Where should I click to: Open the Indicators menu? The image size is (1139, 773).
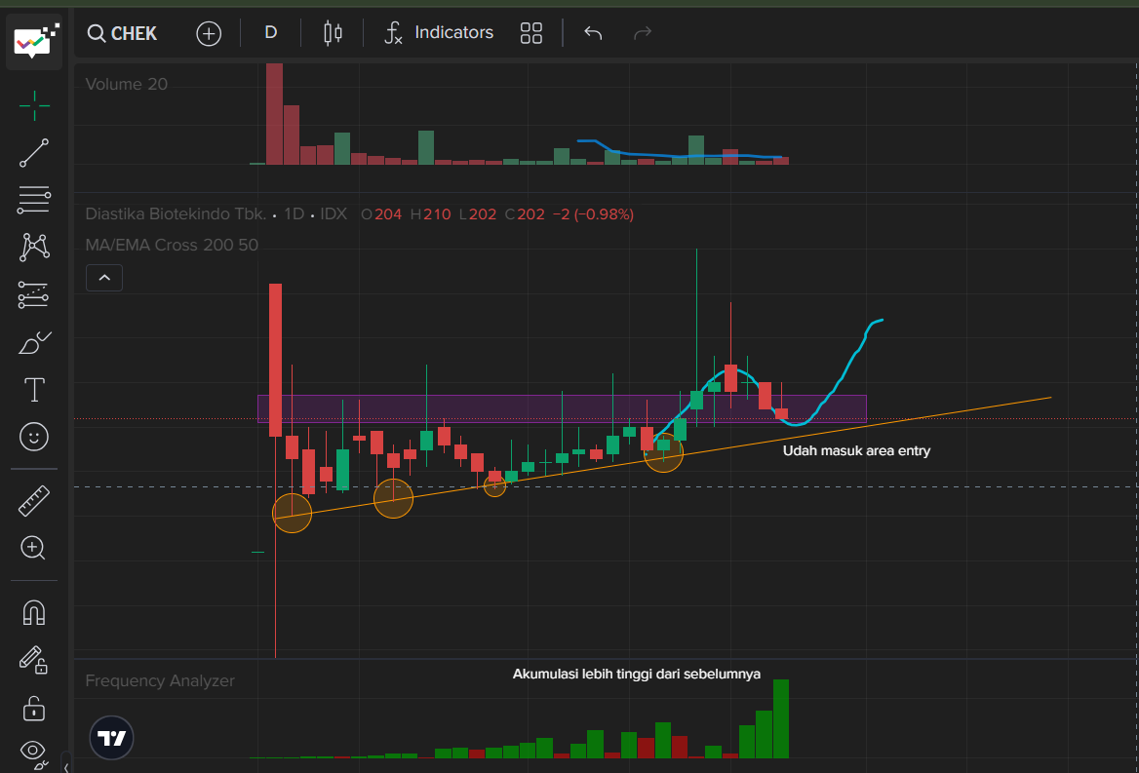coord(439,33)
